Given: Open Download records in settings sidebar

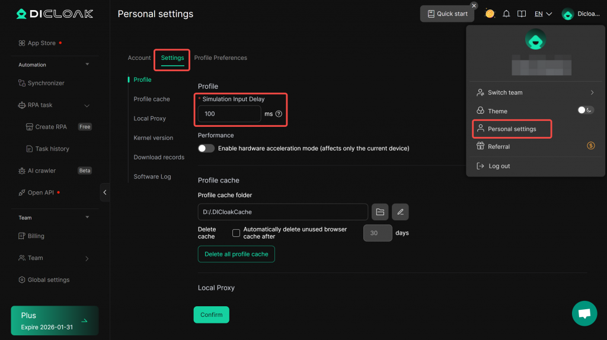Looking at the screenshot, I should click(x=159, y=157).
